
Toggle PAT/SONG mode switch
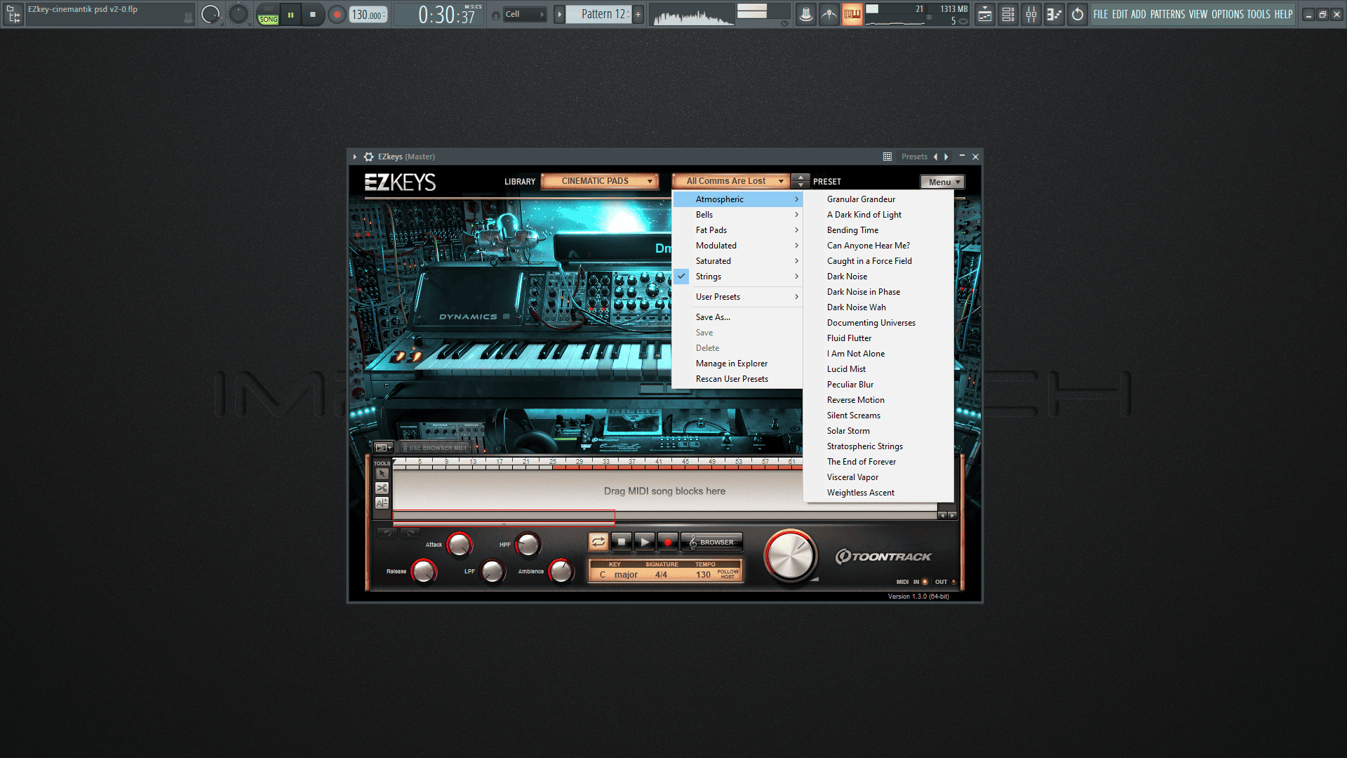[268, 14]
